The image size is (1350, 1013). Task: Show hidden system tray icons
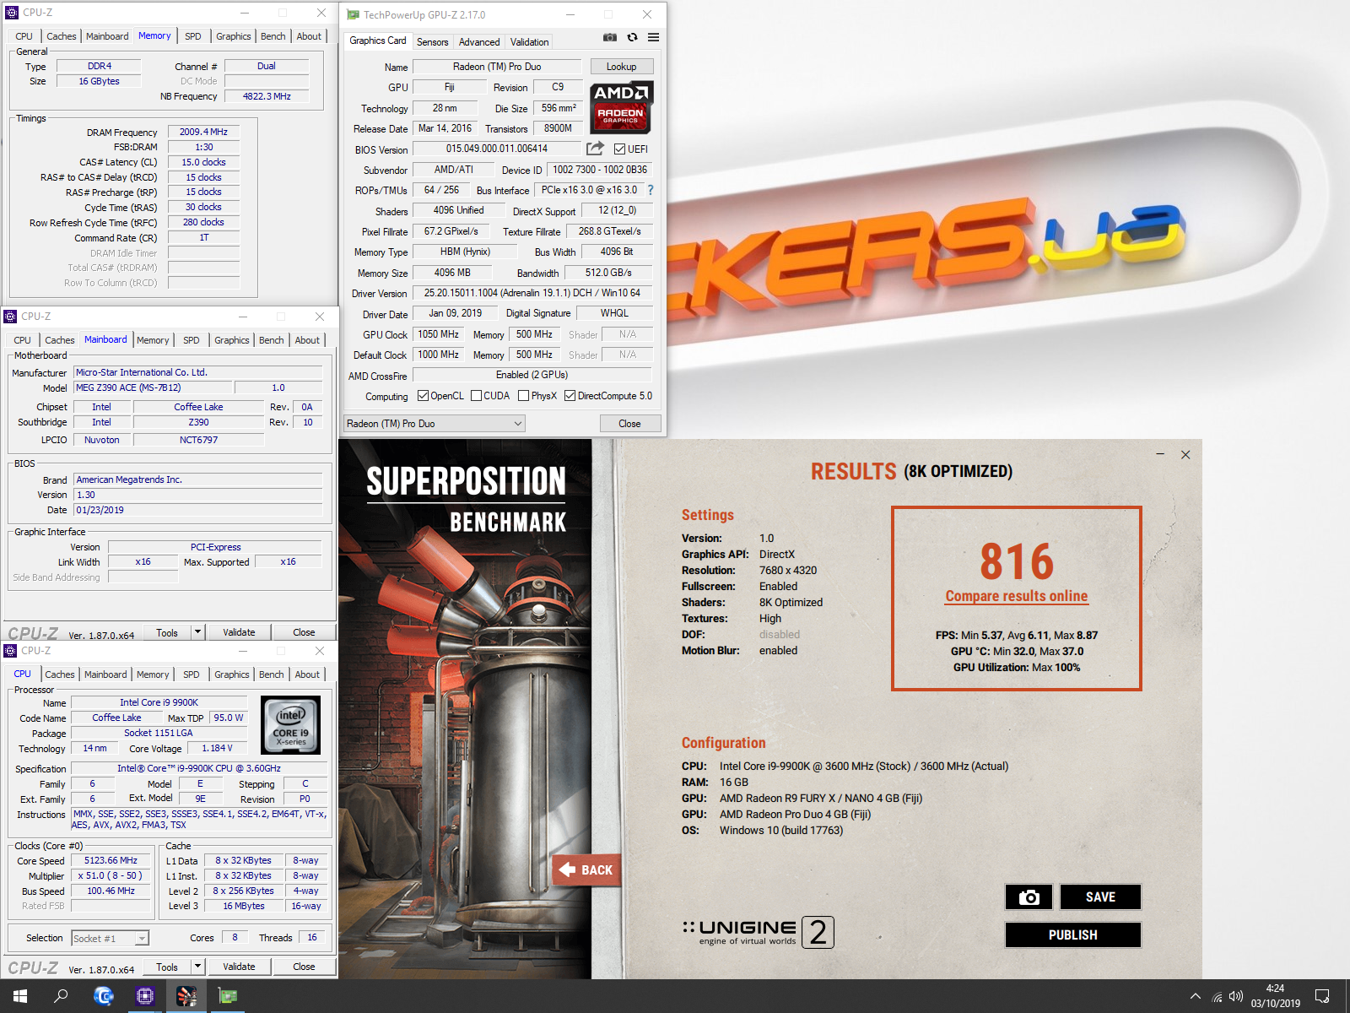pyautogui.click(x=1196, y=996)
